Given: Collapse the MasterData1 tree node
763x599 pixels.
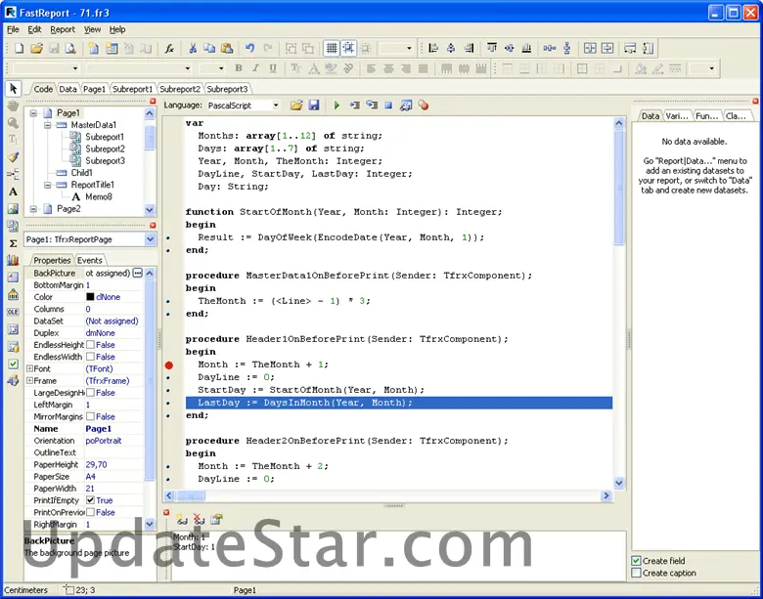Looking at the screenshot, I should coord(47,125).
